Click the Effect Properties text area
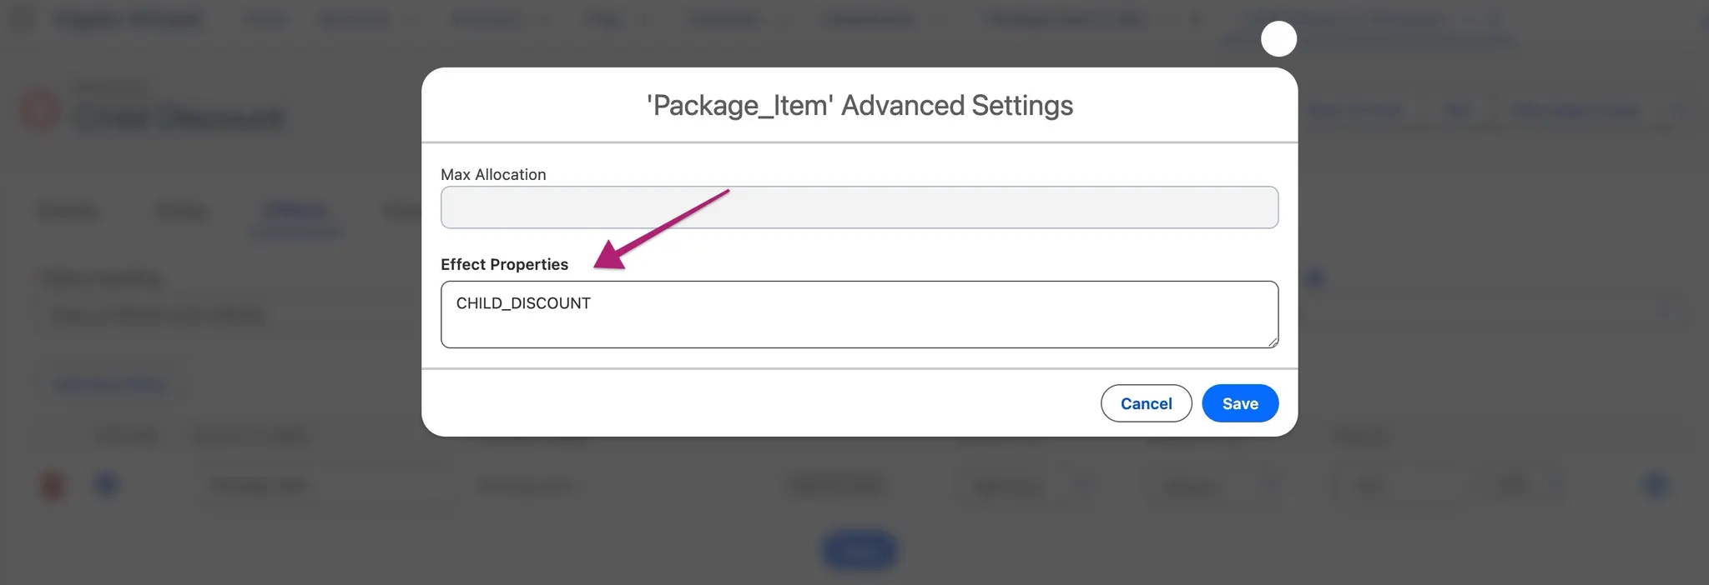Screen dimensions: 1709x585 [x=859, y=314]
